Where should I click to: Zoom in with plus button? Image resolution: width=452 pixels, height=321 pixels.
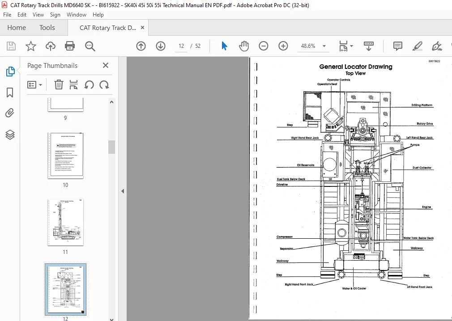(283, 46)
